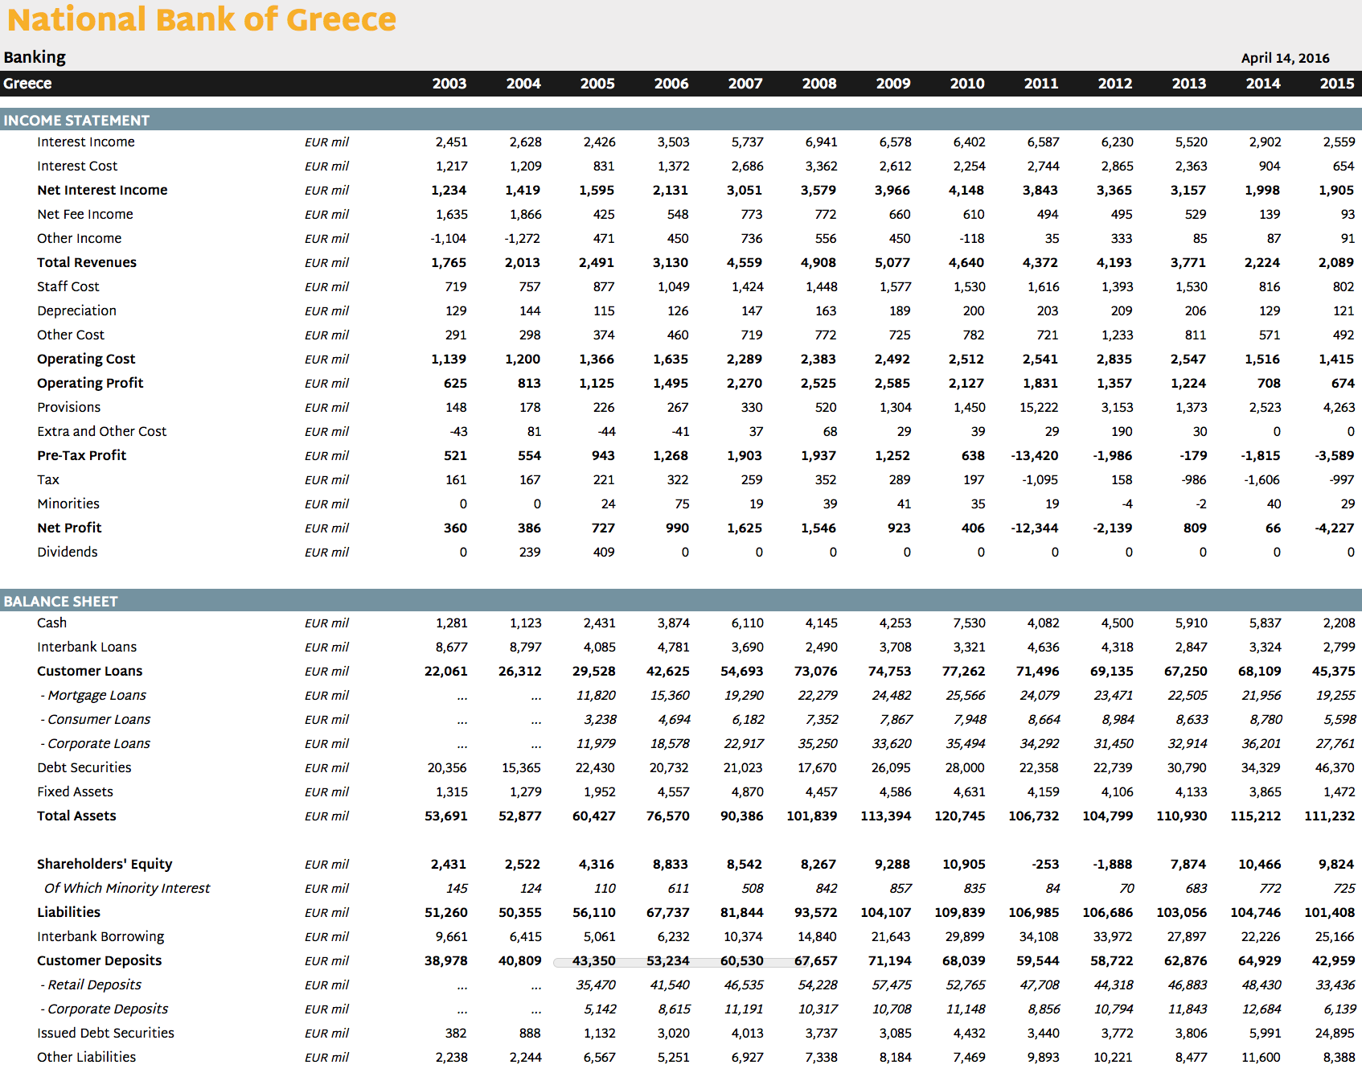1362x1073 pixels.
Task: Click Issued Debt Securities 2015 value 24,895
Action: 1335,1034
